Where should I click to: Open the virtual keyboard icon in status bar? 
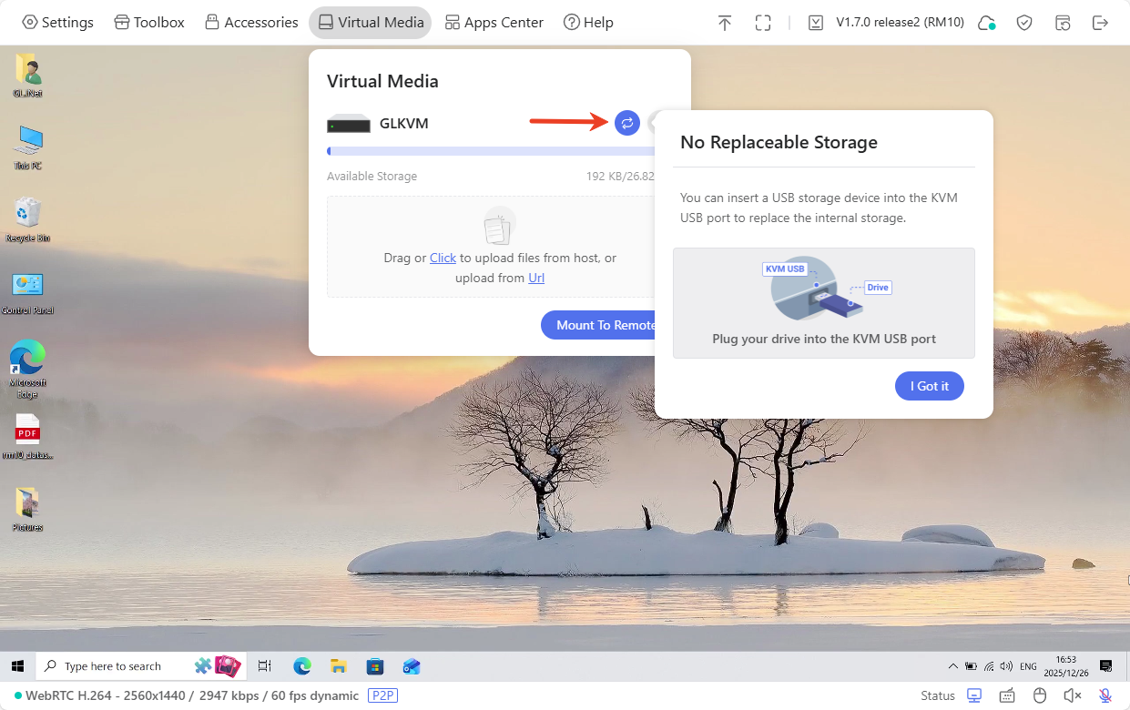coord(1007,695)
